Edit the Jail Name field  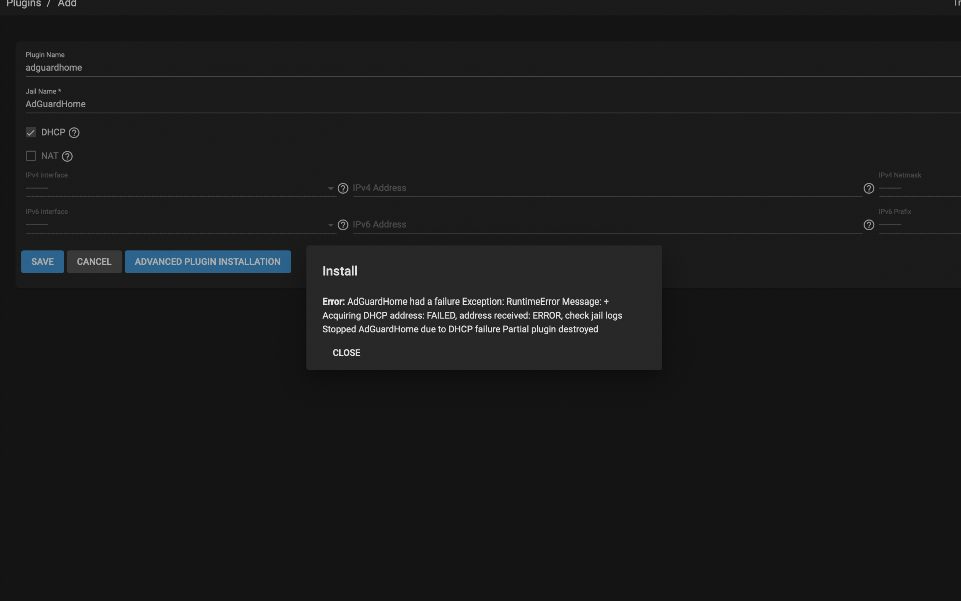tap(493, 104)
